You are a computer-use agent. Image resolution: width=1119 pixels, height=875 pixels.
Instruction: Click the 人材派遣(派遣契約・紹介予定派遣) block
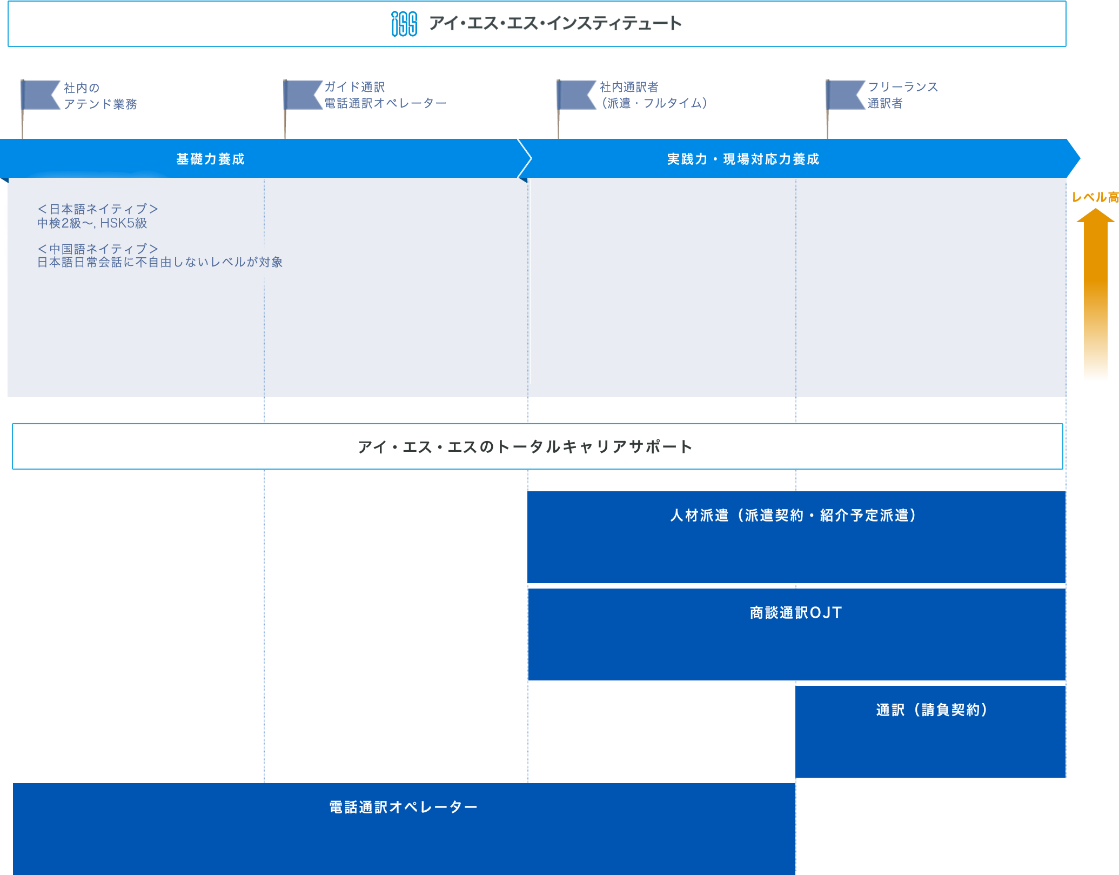(796, 537)
